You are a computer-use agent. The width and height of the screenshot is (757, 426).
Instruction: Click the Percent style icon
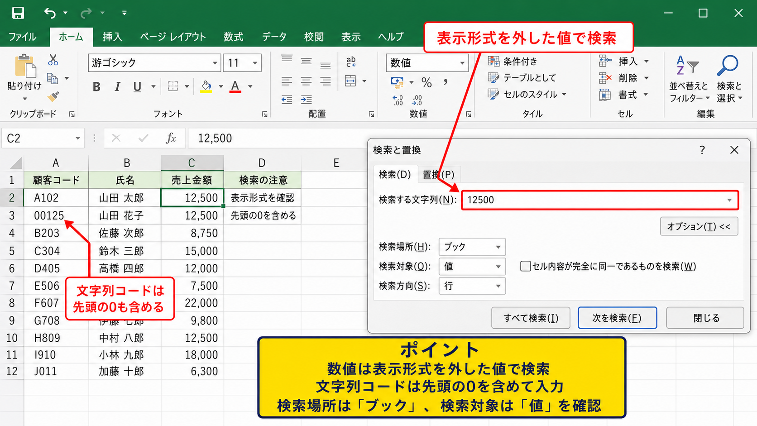426,82
